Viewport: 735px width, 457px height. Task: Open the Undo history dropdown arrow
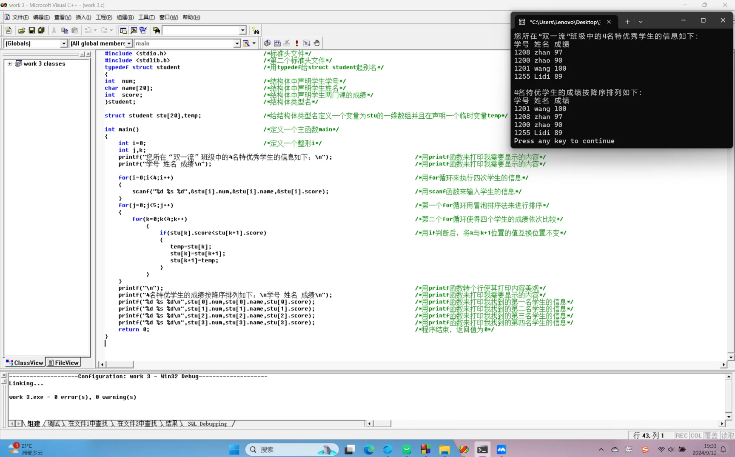pos(95,30)
